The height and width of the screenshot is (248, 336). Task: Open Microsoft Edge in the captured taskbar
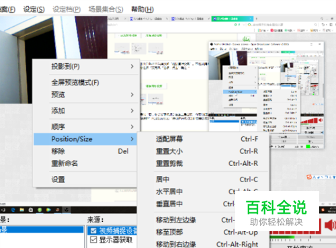click(13, 210)
